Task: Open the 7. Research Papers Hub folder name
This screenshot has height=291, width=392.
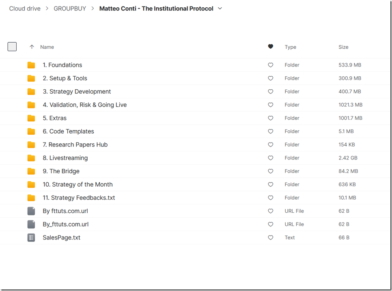Action: pos(75,144)
